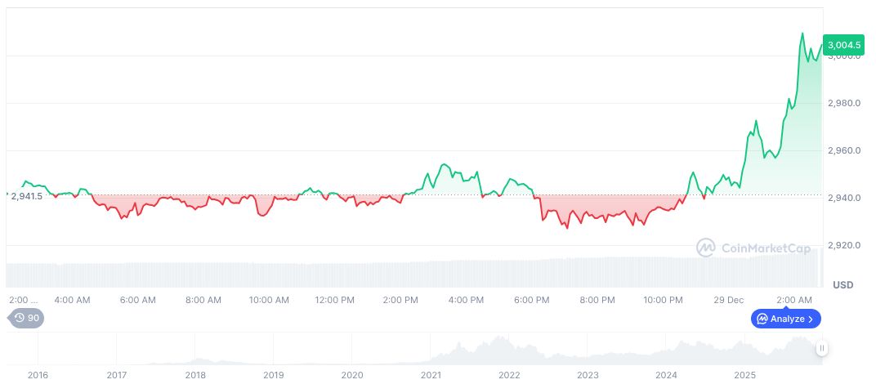Click the 12:00 PM time axis label
Viewport: 876px width, 384px height.
[335, 300]
